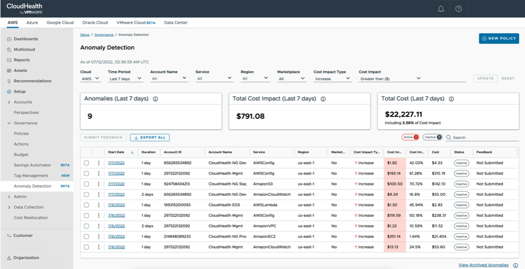Click the help question mark icon

[458, 9]
